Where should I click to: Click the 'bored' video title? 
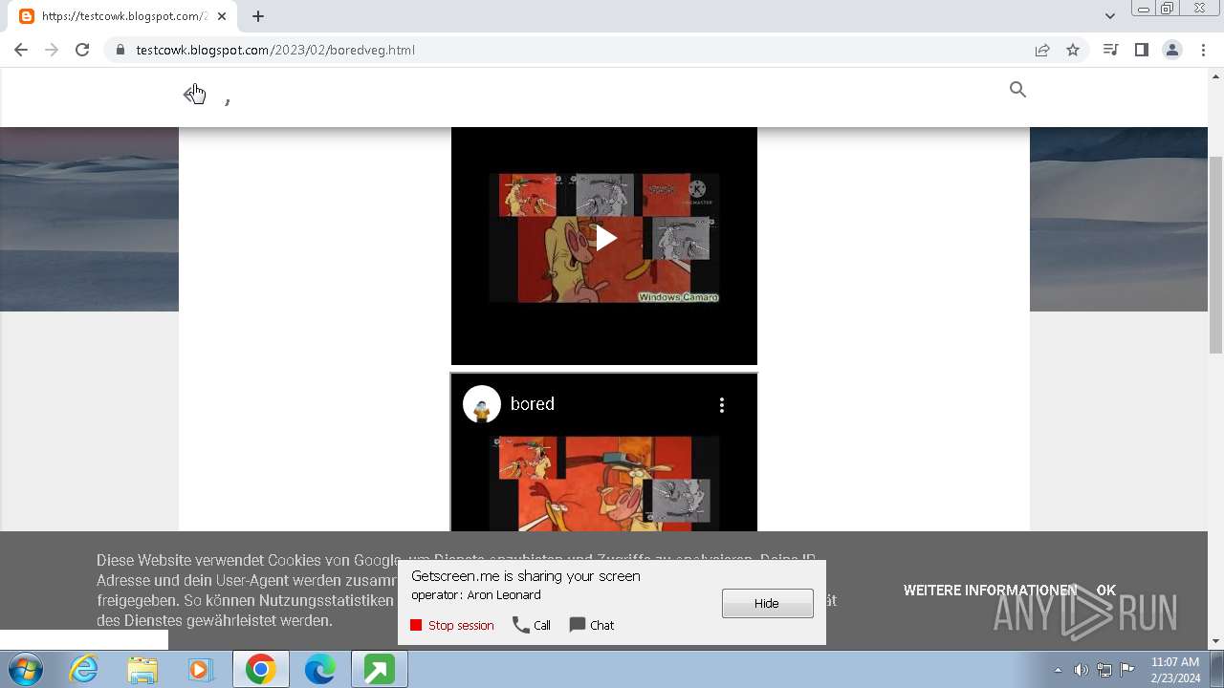[x=533, y=404]
